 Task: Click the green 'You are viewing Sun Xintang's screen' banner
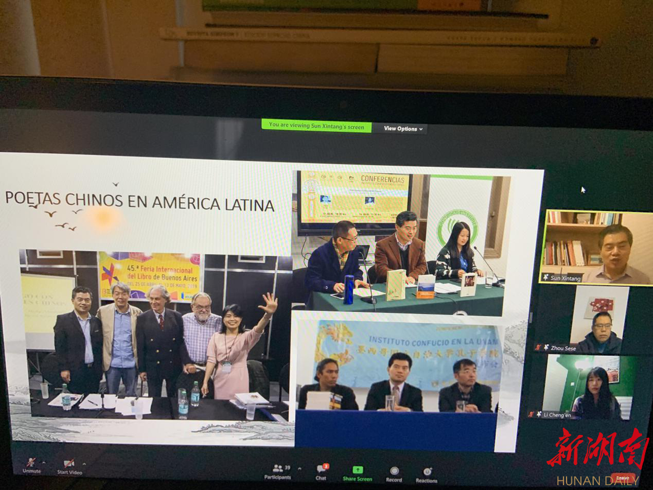pyautogui.click(x=316, y=126)
